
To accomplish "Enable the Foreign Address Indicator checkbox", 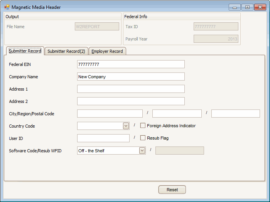I will click(143, 126).
